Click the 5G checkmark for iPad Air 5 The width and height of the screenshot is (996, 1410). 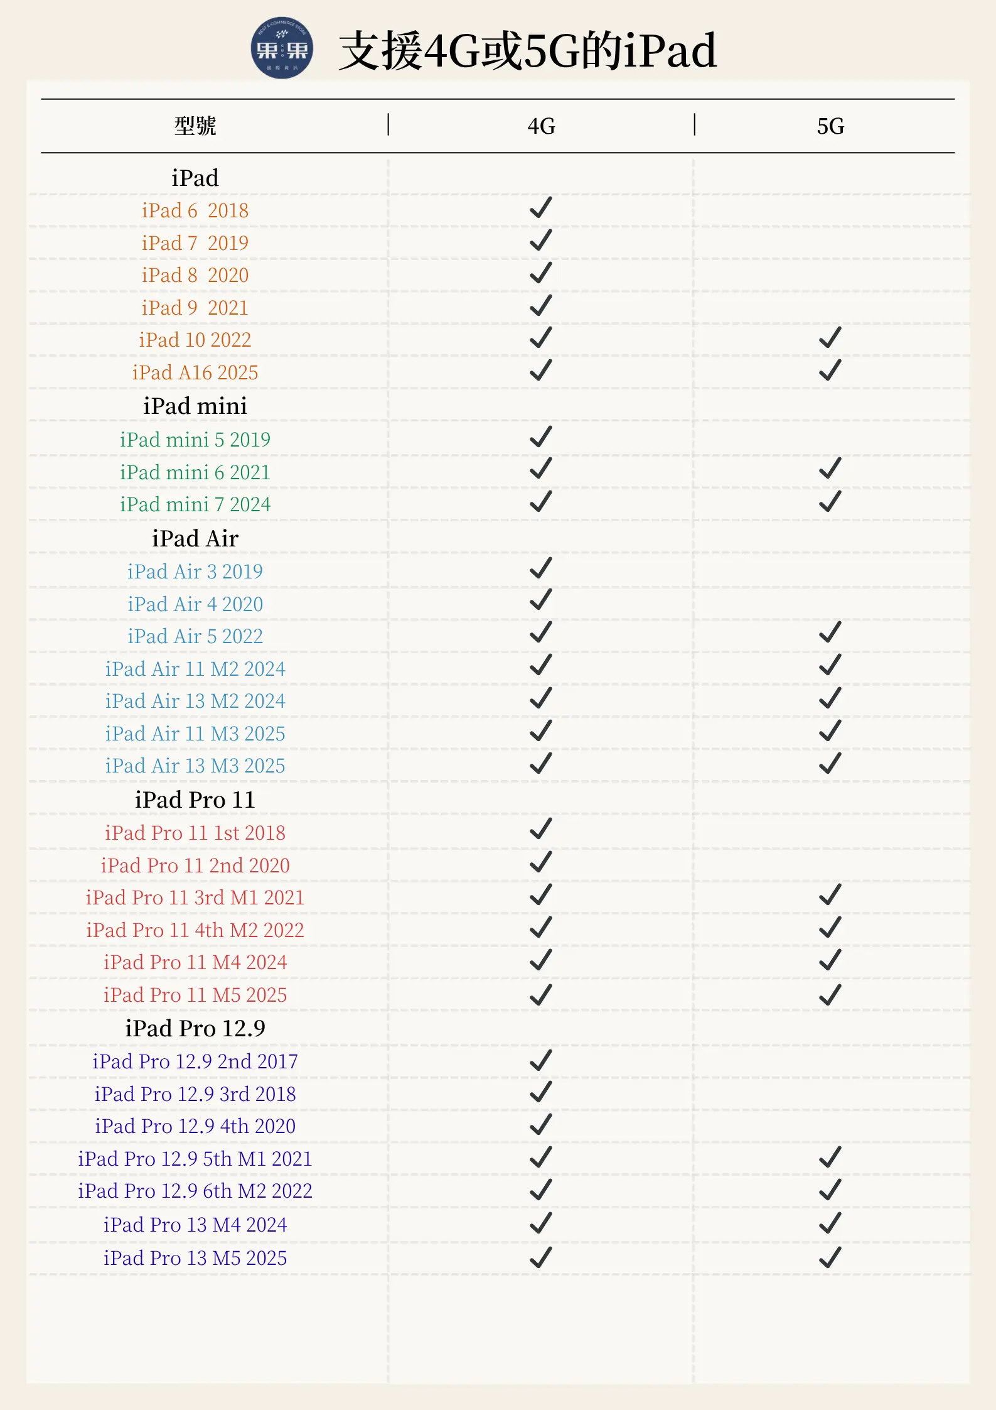pos(830,633)
